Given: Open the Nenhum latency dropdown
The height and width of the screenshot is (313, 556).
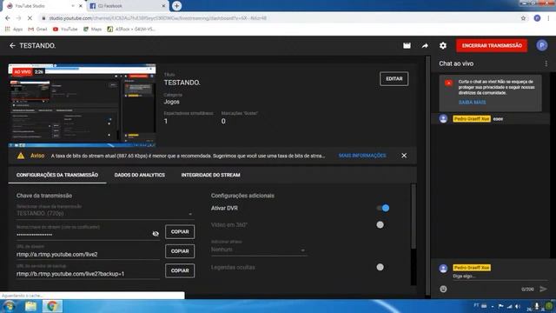Looking at the screenshot, I should (259, 250).
